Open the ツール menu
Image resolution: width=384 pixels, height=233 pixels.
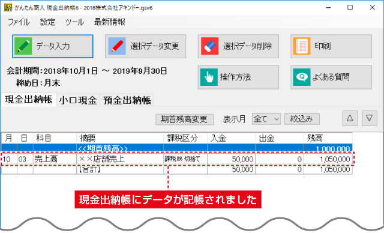pos(74,22)
